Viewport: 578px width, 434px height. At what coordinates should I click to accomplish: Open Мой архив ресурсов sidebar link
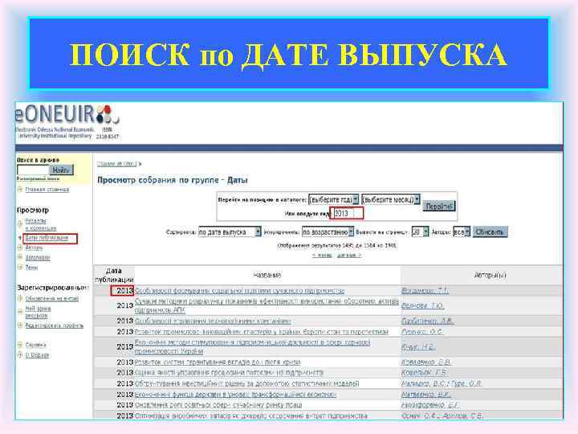point(38,312)
